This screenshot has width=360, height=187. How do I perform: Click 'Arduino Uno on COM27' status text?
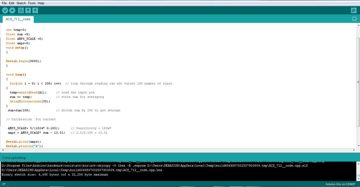[340, 184]
